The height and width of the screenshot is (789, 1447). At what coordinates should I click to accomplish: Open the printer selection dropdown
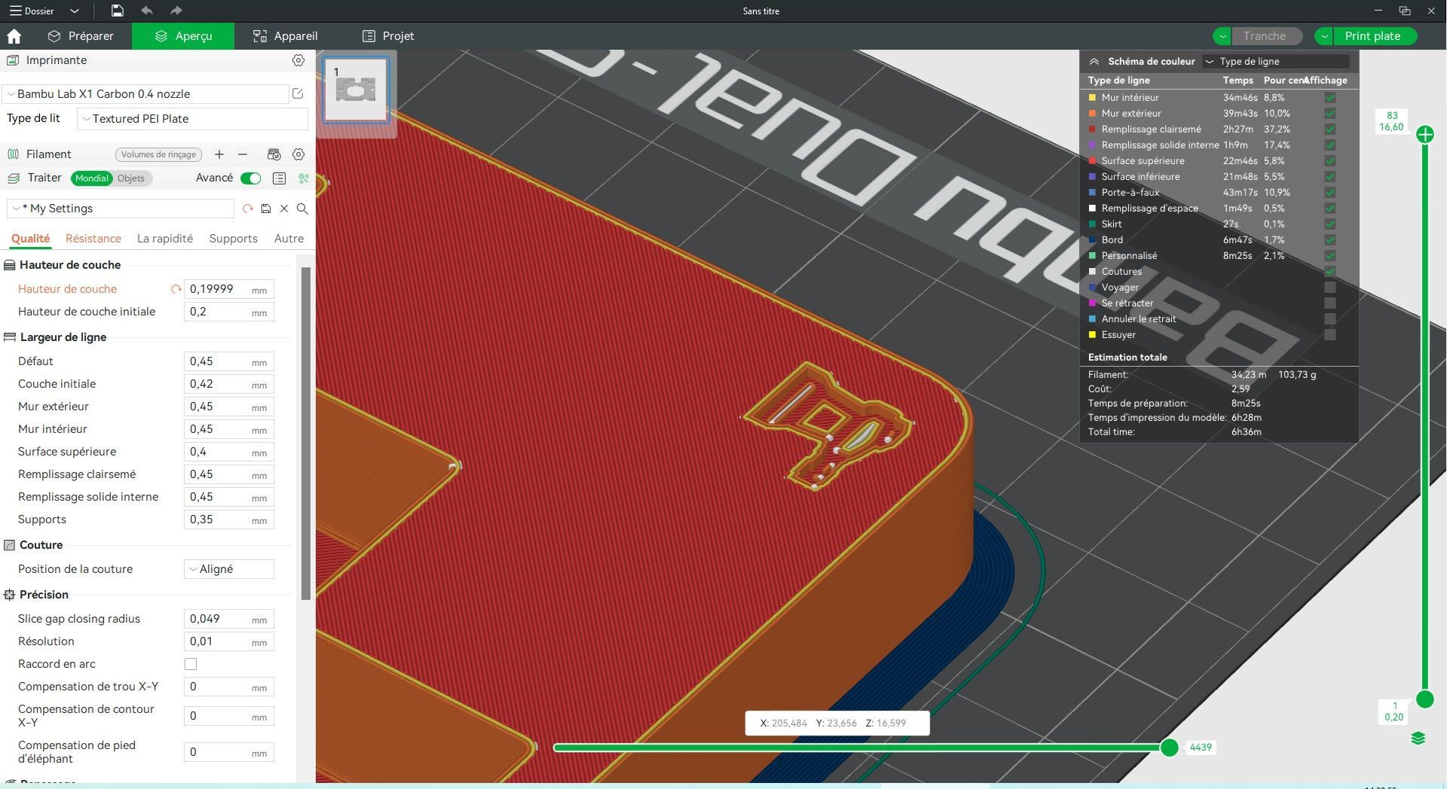[146, 94]
